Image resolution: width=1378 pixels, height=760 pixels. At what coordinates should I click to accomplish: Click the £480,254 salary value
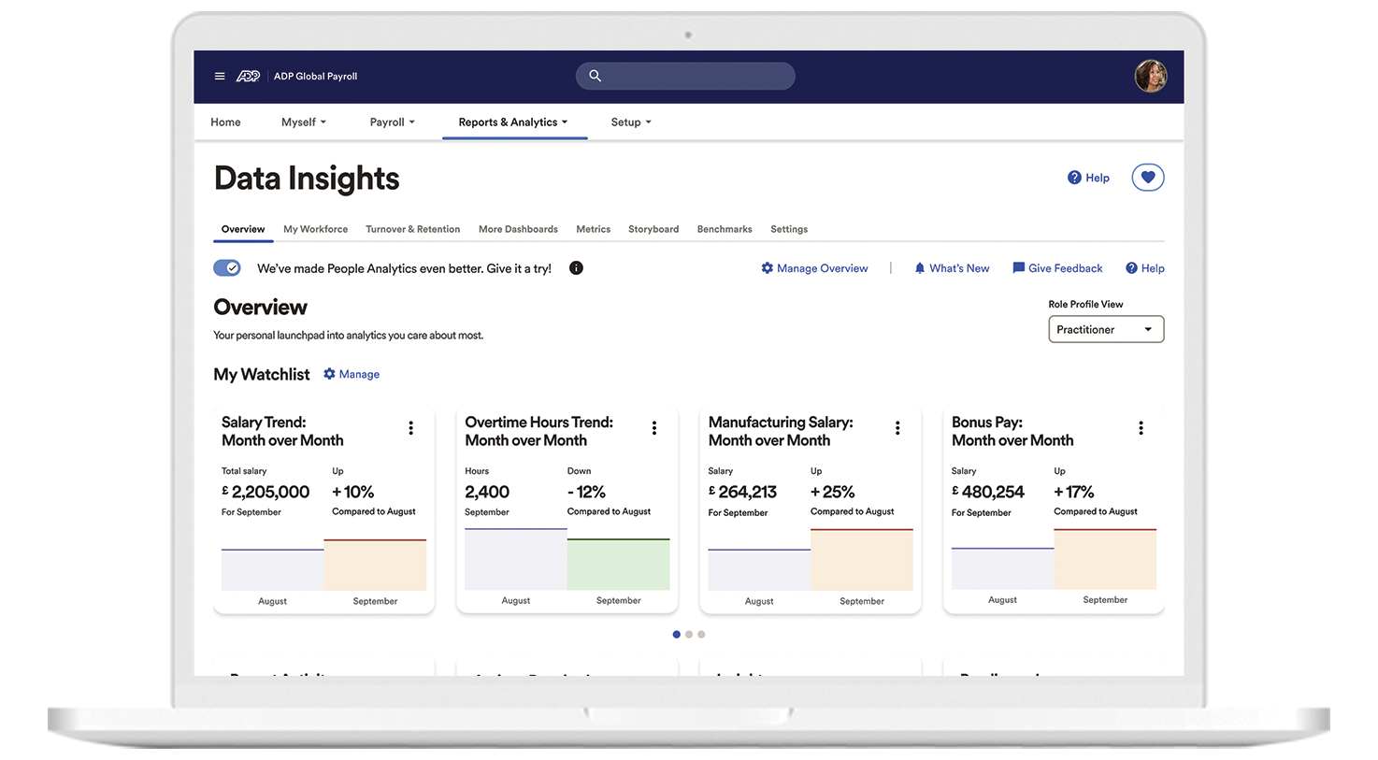(988, 492)
